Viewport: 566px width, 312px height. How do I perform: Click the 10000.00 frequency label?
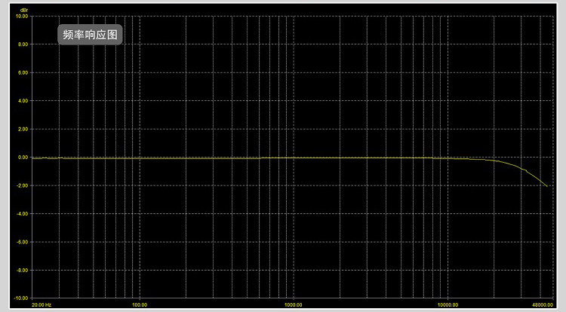pyautogui.click(x=448, y=305)
